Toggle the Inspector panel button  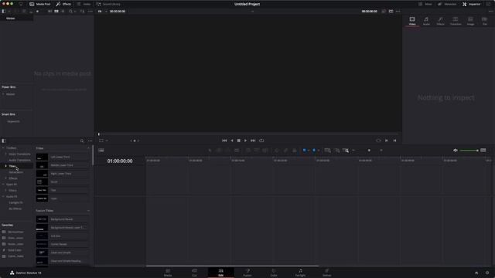tap(471, 4)
